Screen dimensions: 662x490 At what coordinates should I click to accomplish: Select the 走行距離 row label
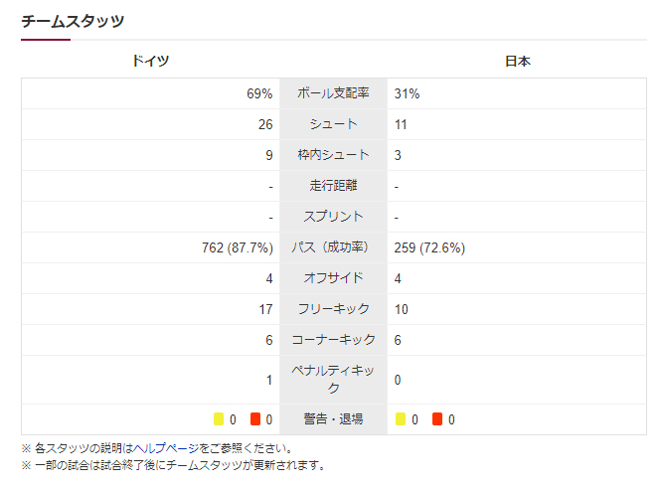[x=333, y=186]
